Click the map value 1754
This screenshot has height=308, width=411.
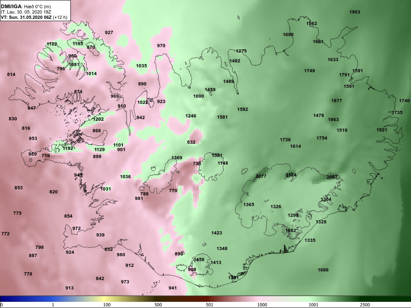[x=322, y=138]
